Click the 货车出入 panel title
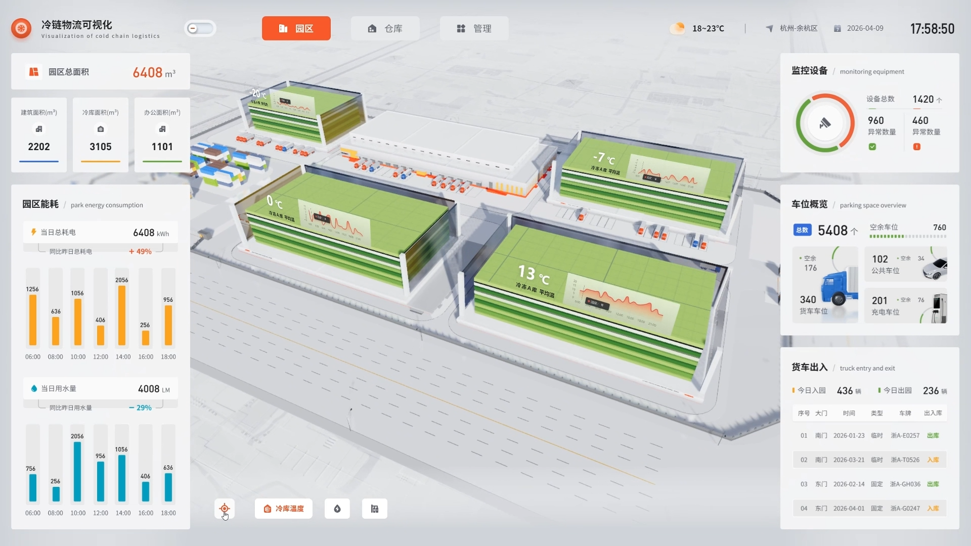This screenshot has width=971, height=546. [x=809, y=368]
